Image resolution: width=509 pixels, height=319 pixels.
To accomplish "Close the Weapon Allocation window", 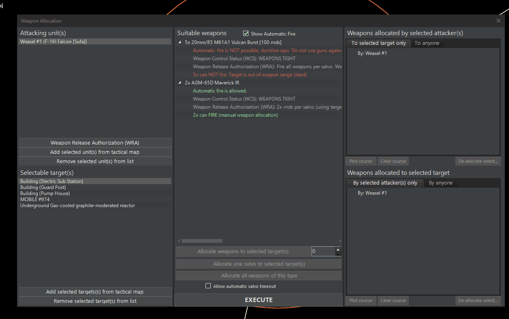I will coord(498,21).
